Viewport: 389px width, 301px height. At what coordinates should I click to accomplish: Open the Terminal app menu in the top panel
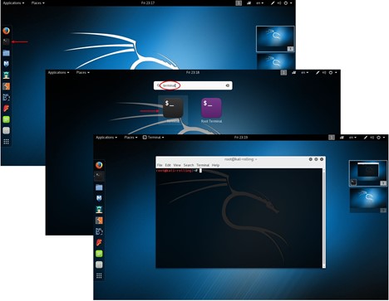click(x=153, y=137)
